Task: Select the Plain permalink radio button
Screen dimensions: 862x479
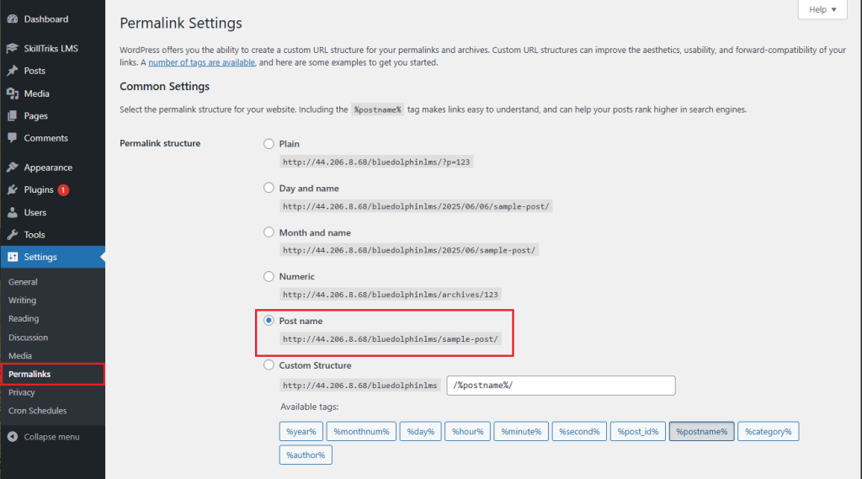Action: (269, 144)
